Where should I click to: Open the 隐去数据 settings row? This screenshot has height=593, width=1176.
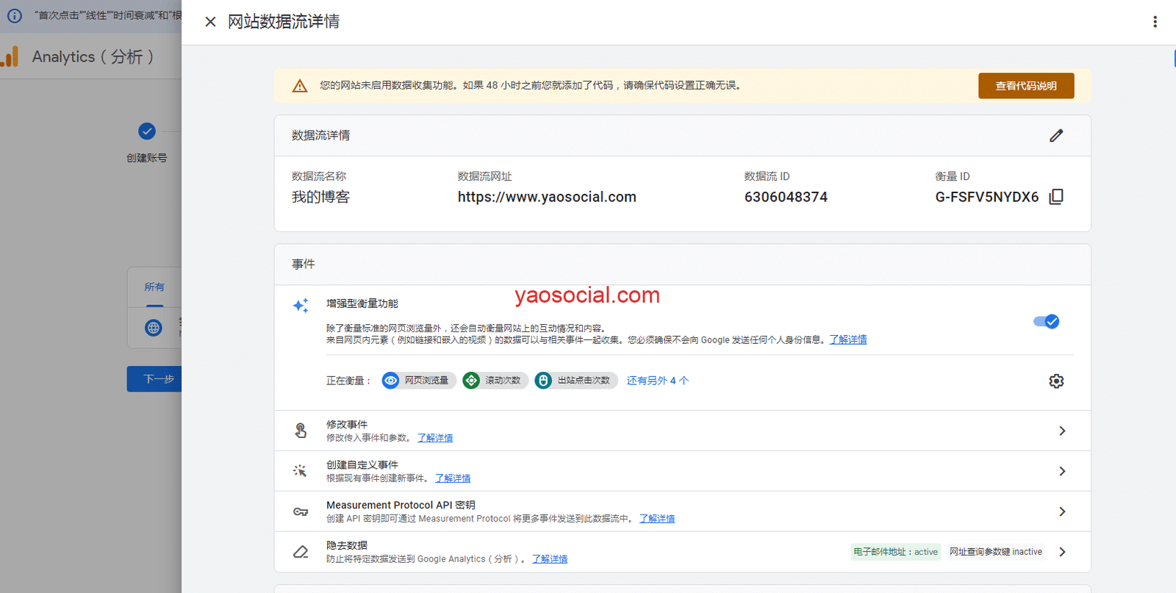pyautogui.click(x=1062, y=552)
